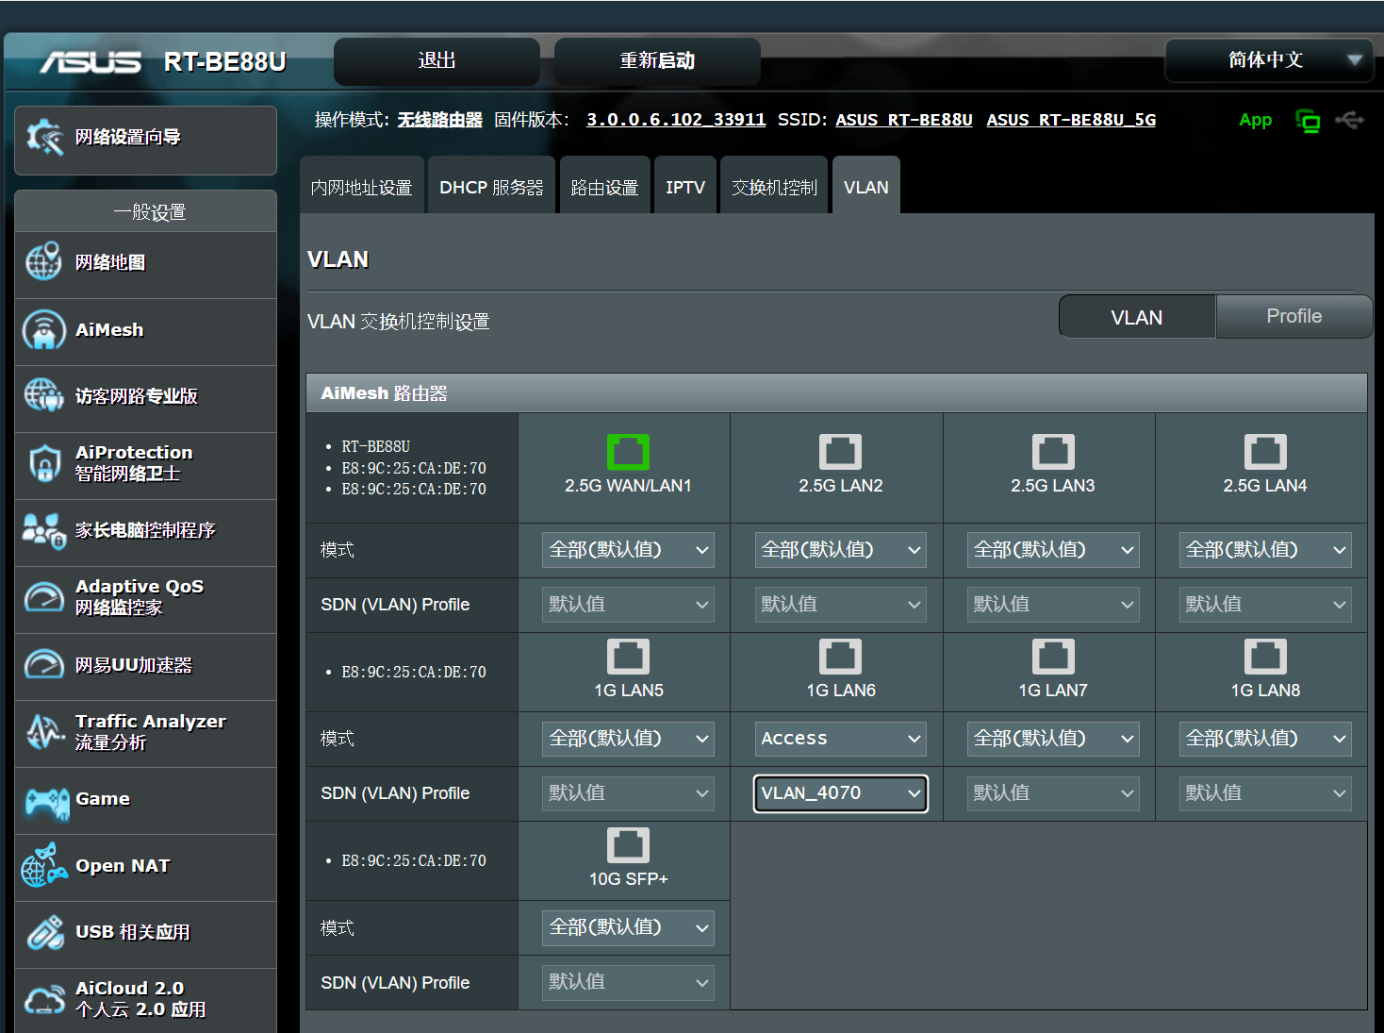This screenshot has height=1033, width=1384.
Task: Open the 1G LAN6 mode dropdown showing Access
Action: point(840,739)
